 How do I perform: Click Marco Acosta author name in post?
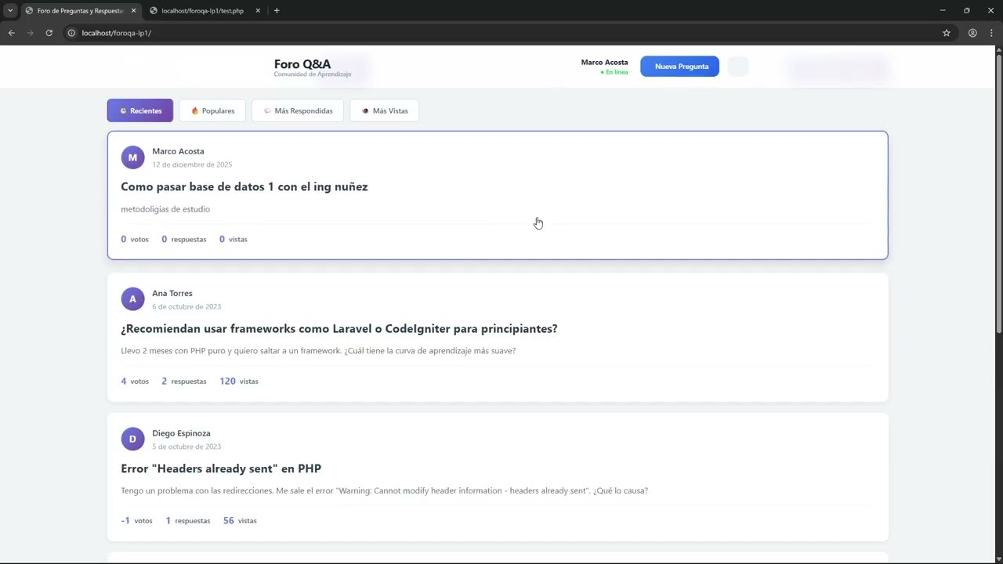178,151
